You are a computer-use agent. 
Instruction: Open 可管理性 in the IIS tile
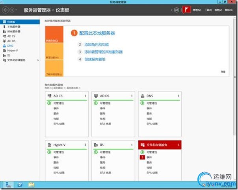[x=105, y=152]
